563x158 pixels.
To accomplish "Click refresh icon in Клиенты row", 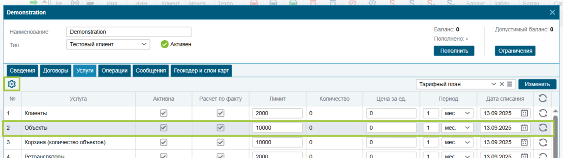I will pyautogui.click(x=543, y=113).
